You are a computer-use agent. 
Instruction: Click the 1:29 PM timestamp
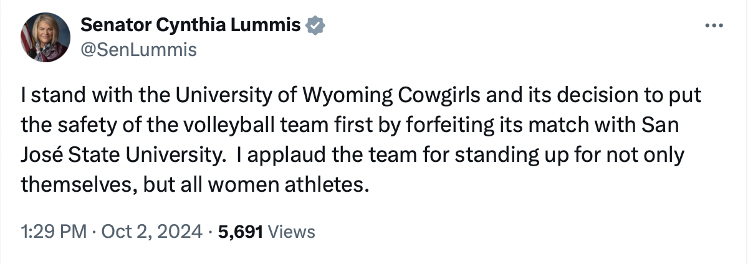(53, 232)
